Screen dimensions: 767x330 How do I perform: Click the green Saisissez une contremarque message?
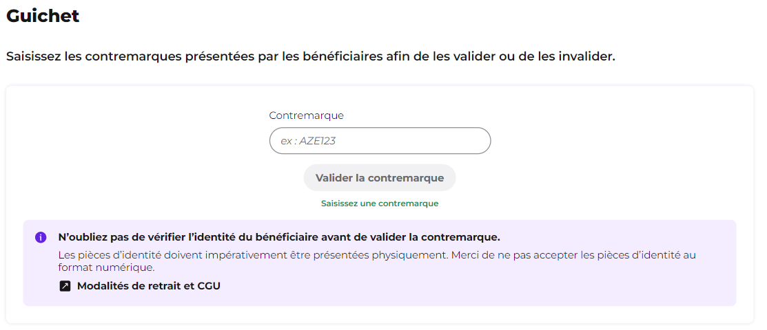click(380, 203)
